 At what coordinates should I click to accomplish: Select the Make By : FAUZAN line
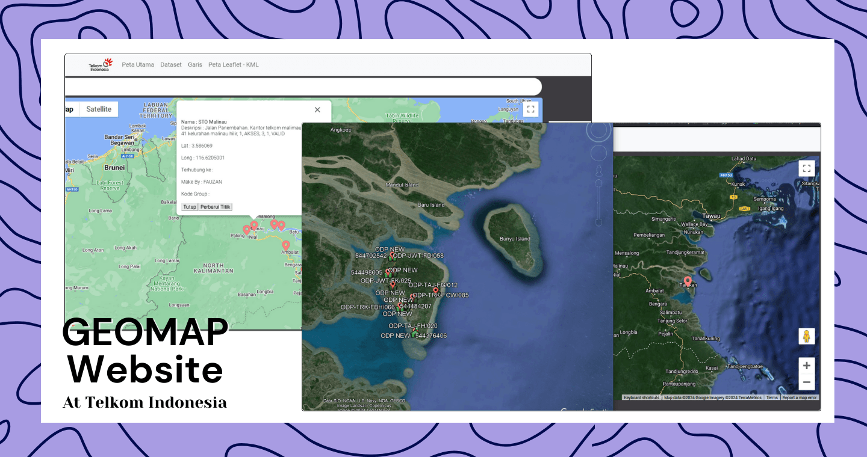point(202,182)
